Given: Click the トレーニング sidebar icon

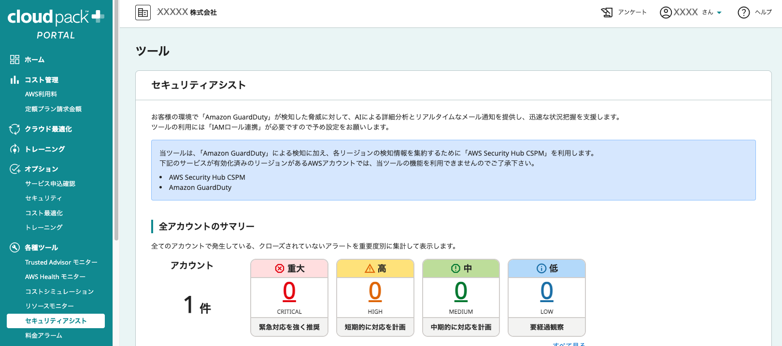Looking at the screenshot, I should click(x=14, y=149).
